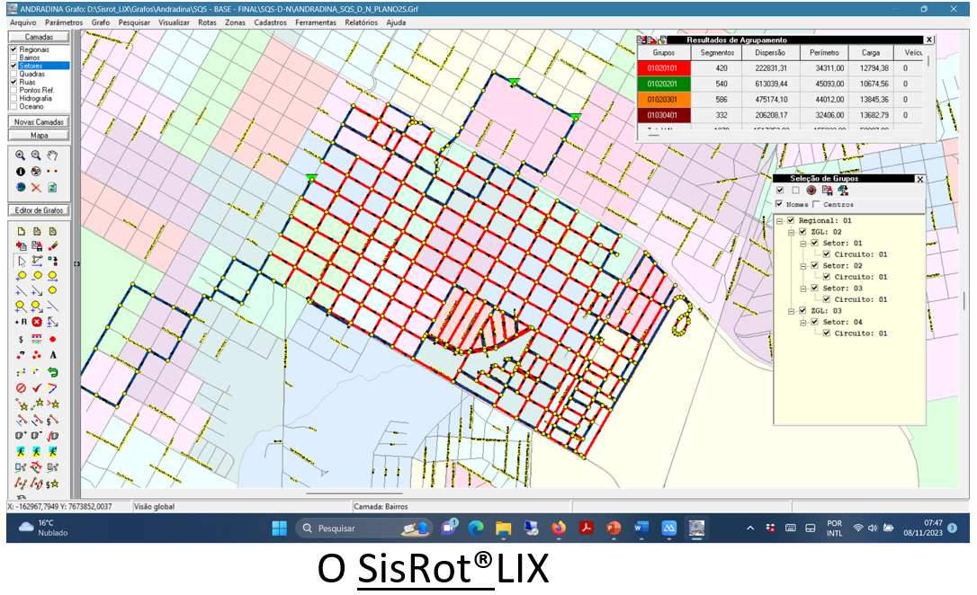Click the refresh document icon beside the red X

tap(52, 187)
